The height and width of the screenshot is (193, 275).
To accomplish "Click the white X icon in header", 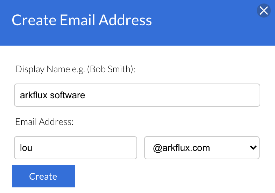I will (263, 11).
